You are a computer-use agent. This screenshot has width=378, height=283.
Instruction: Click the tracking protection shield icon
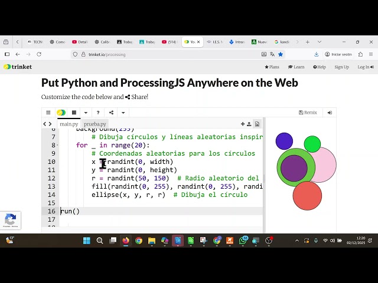point(75,54)
